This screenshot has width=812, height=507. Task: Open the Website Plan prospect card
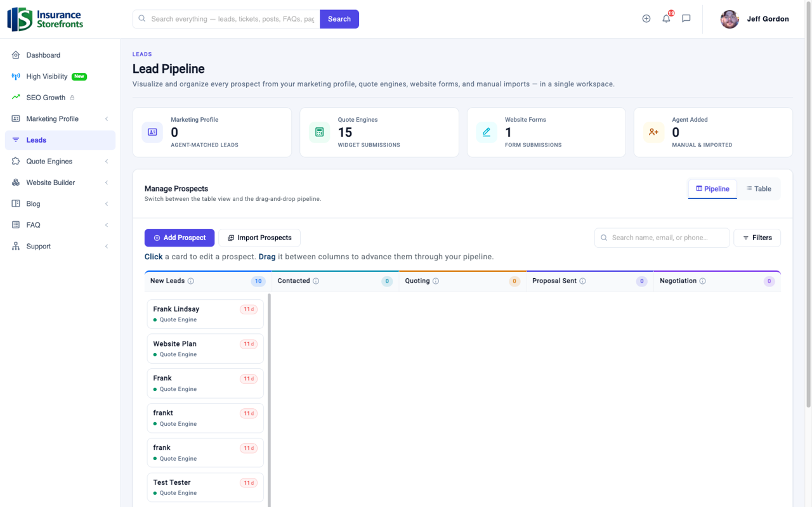point(206,349)
